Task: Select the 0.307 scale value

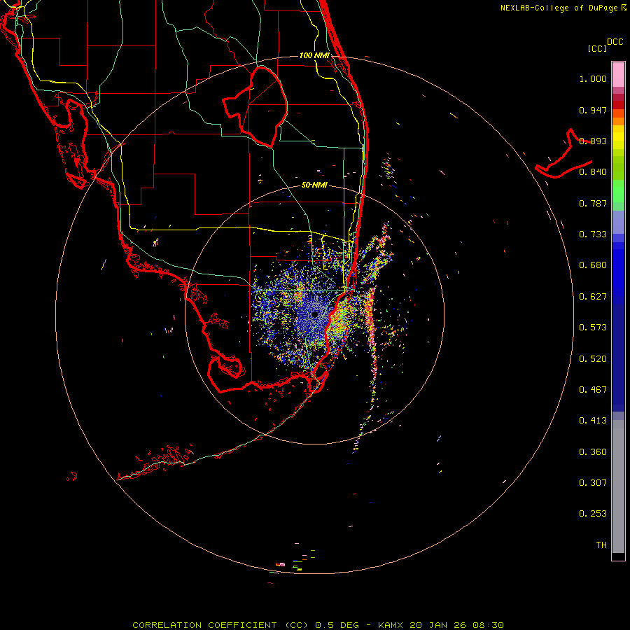Action: pos(593,483)
